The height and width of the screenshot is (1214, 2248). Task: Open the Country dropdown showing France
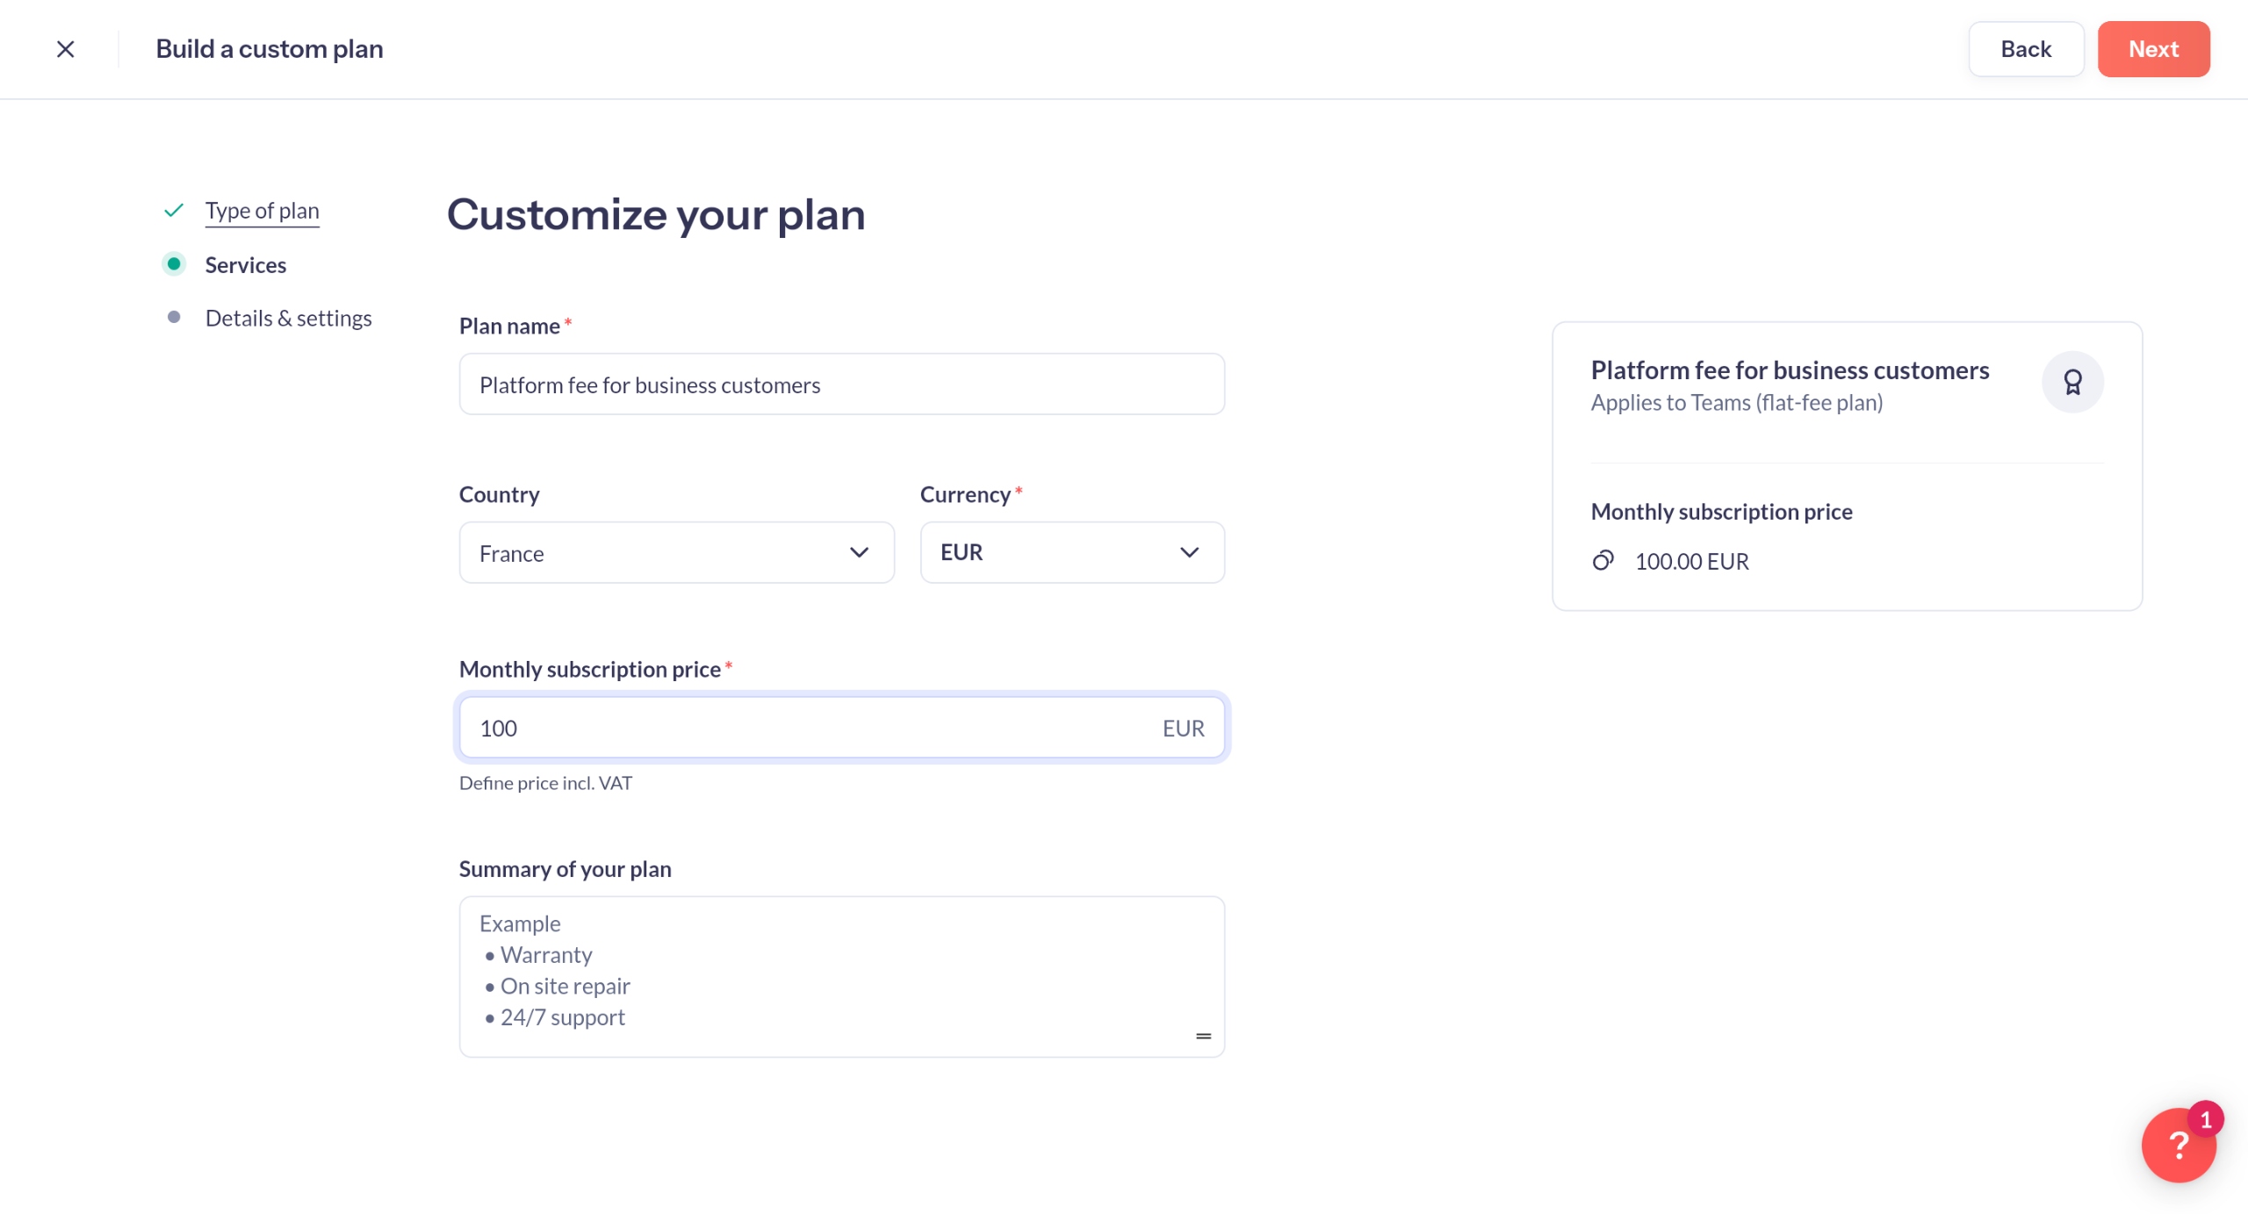676,553
